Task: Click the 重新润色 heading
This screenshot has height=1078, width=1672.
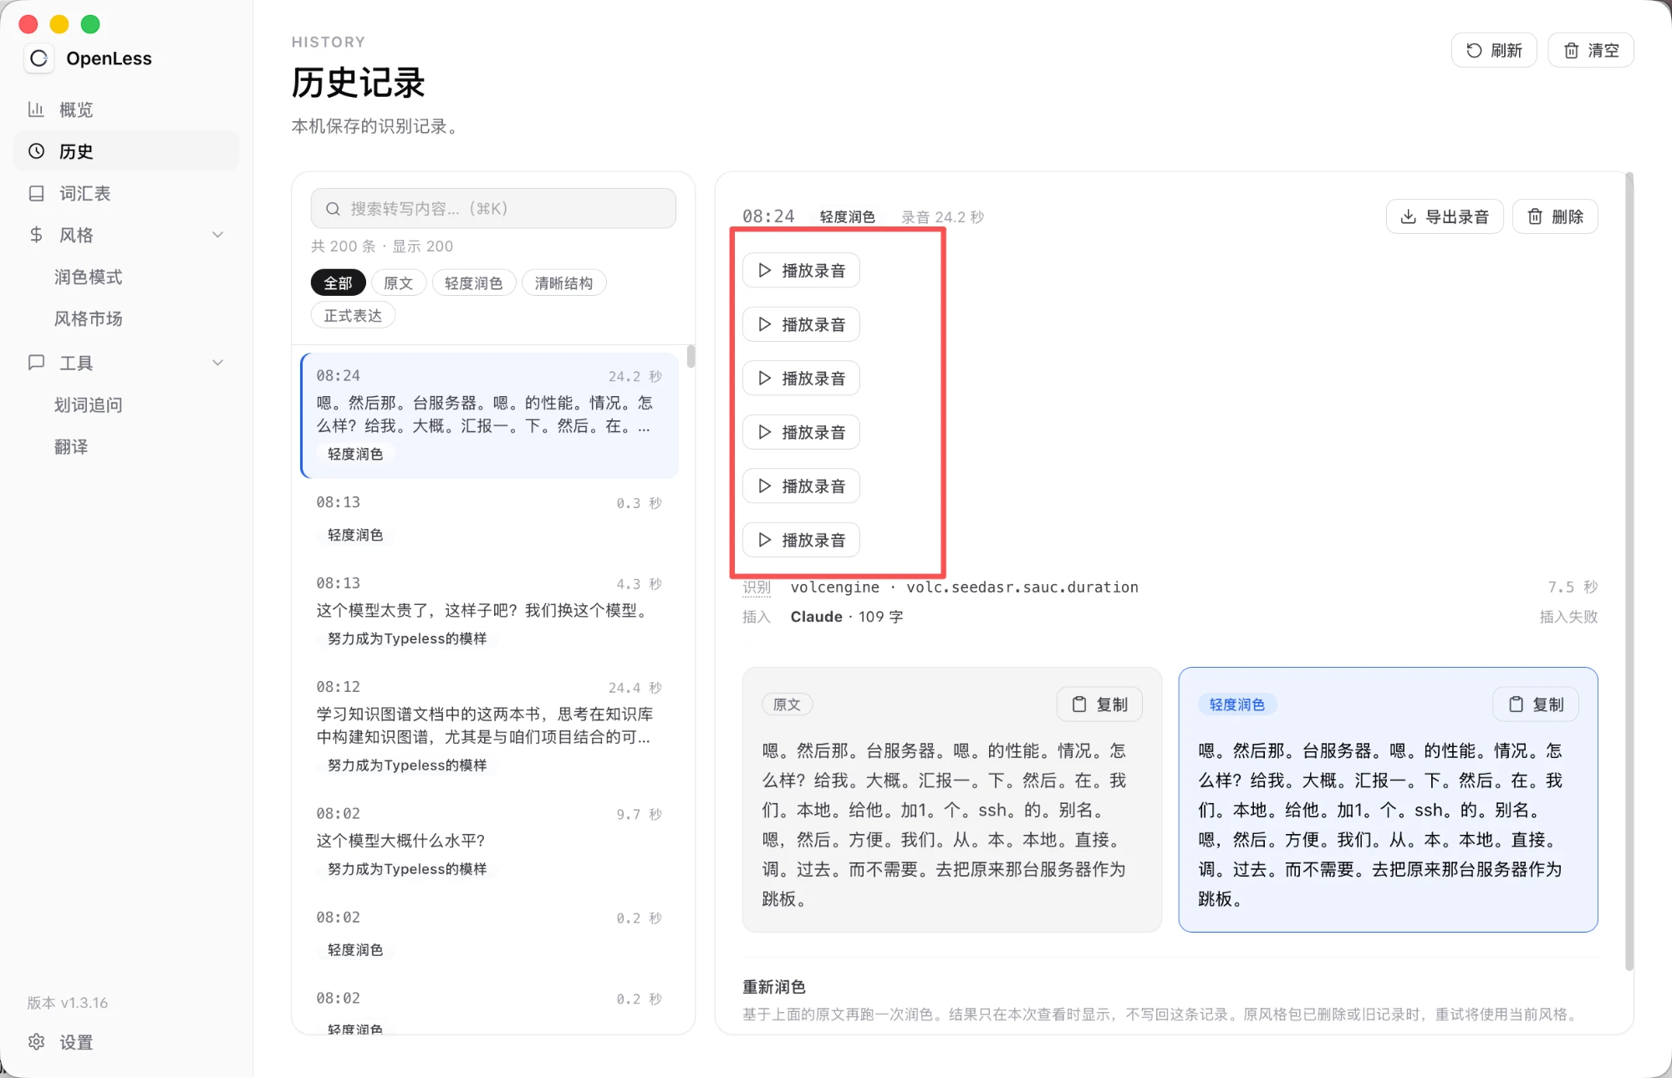Action: coord(774,987)
